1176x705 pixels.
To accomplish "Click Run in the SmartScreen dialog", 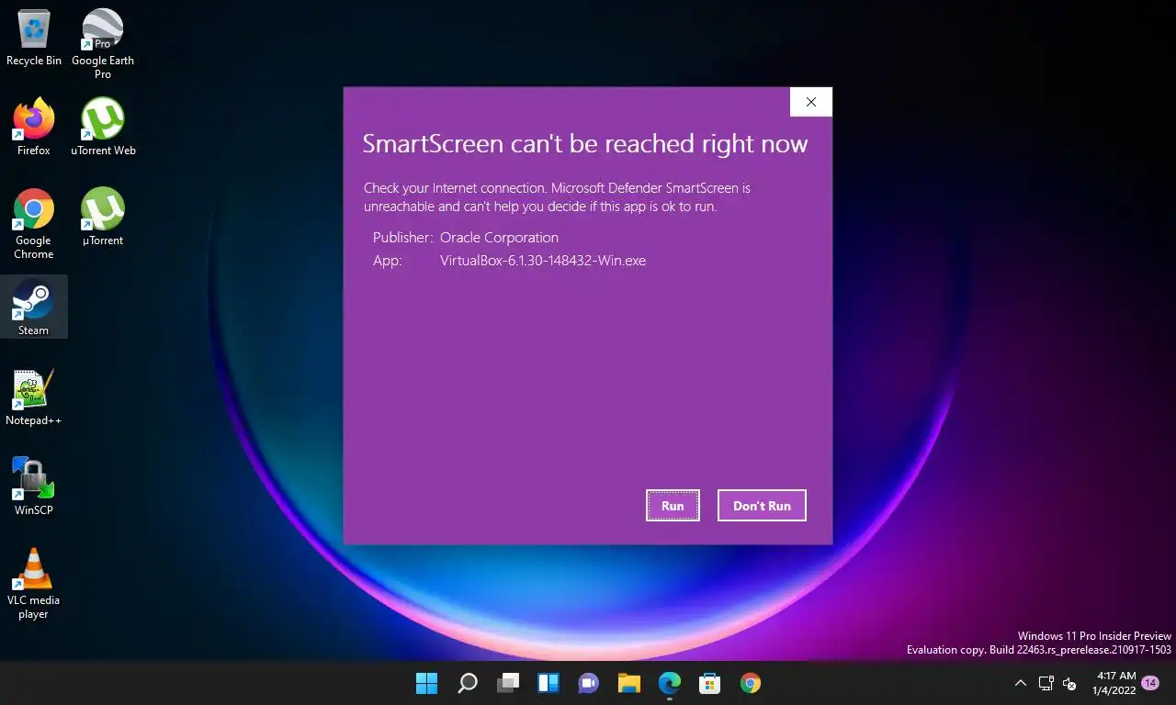I will click(x=673, y=505).
